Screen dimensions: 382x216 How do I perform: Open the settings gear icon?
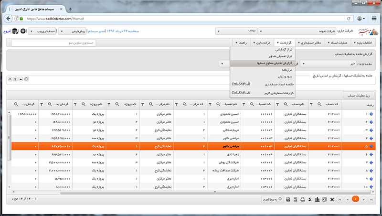click(x=22, y=32)
